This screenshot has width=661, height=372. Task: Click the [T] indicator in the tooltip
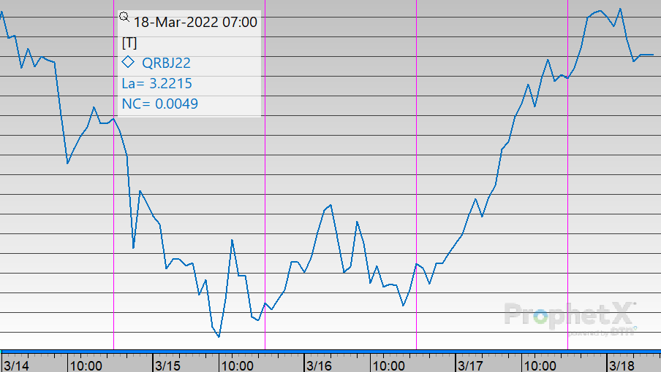point(129,42)
